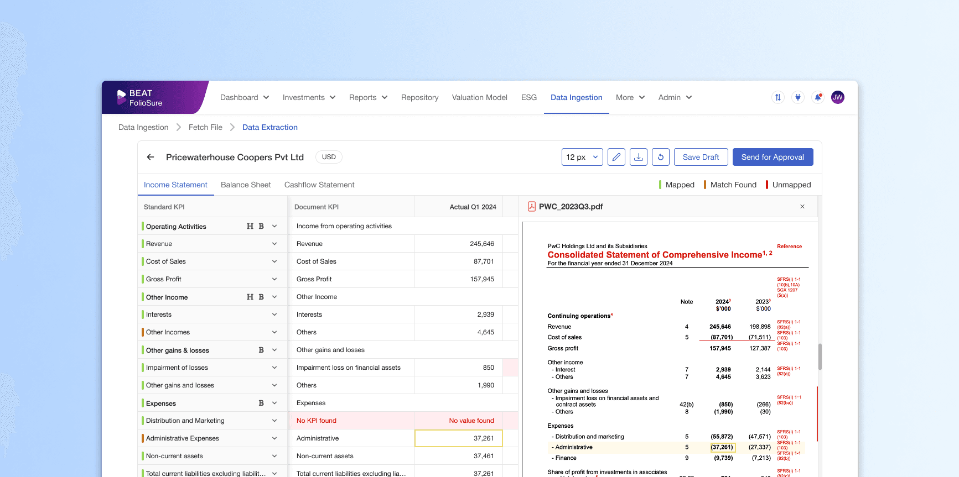Click the Administrative row value field 37,261

coord(459,438)
